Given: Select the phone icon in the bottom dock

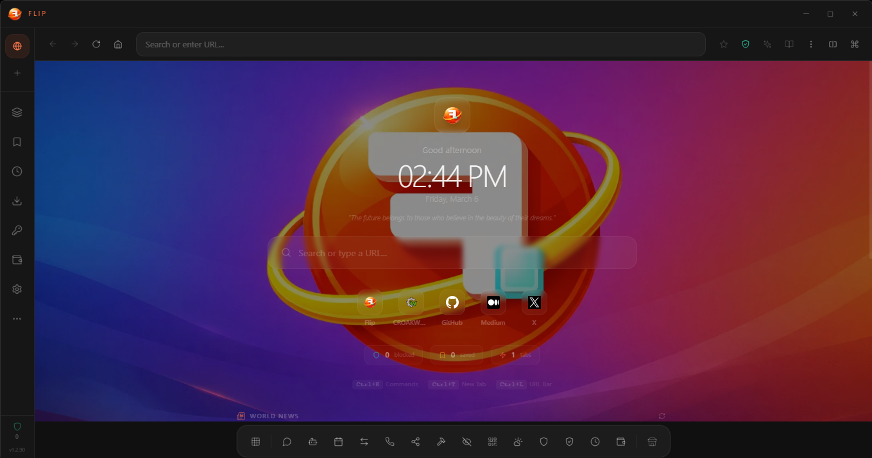Looking at the screenshot, I should (389, 441).
